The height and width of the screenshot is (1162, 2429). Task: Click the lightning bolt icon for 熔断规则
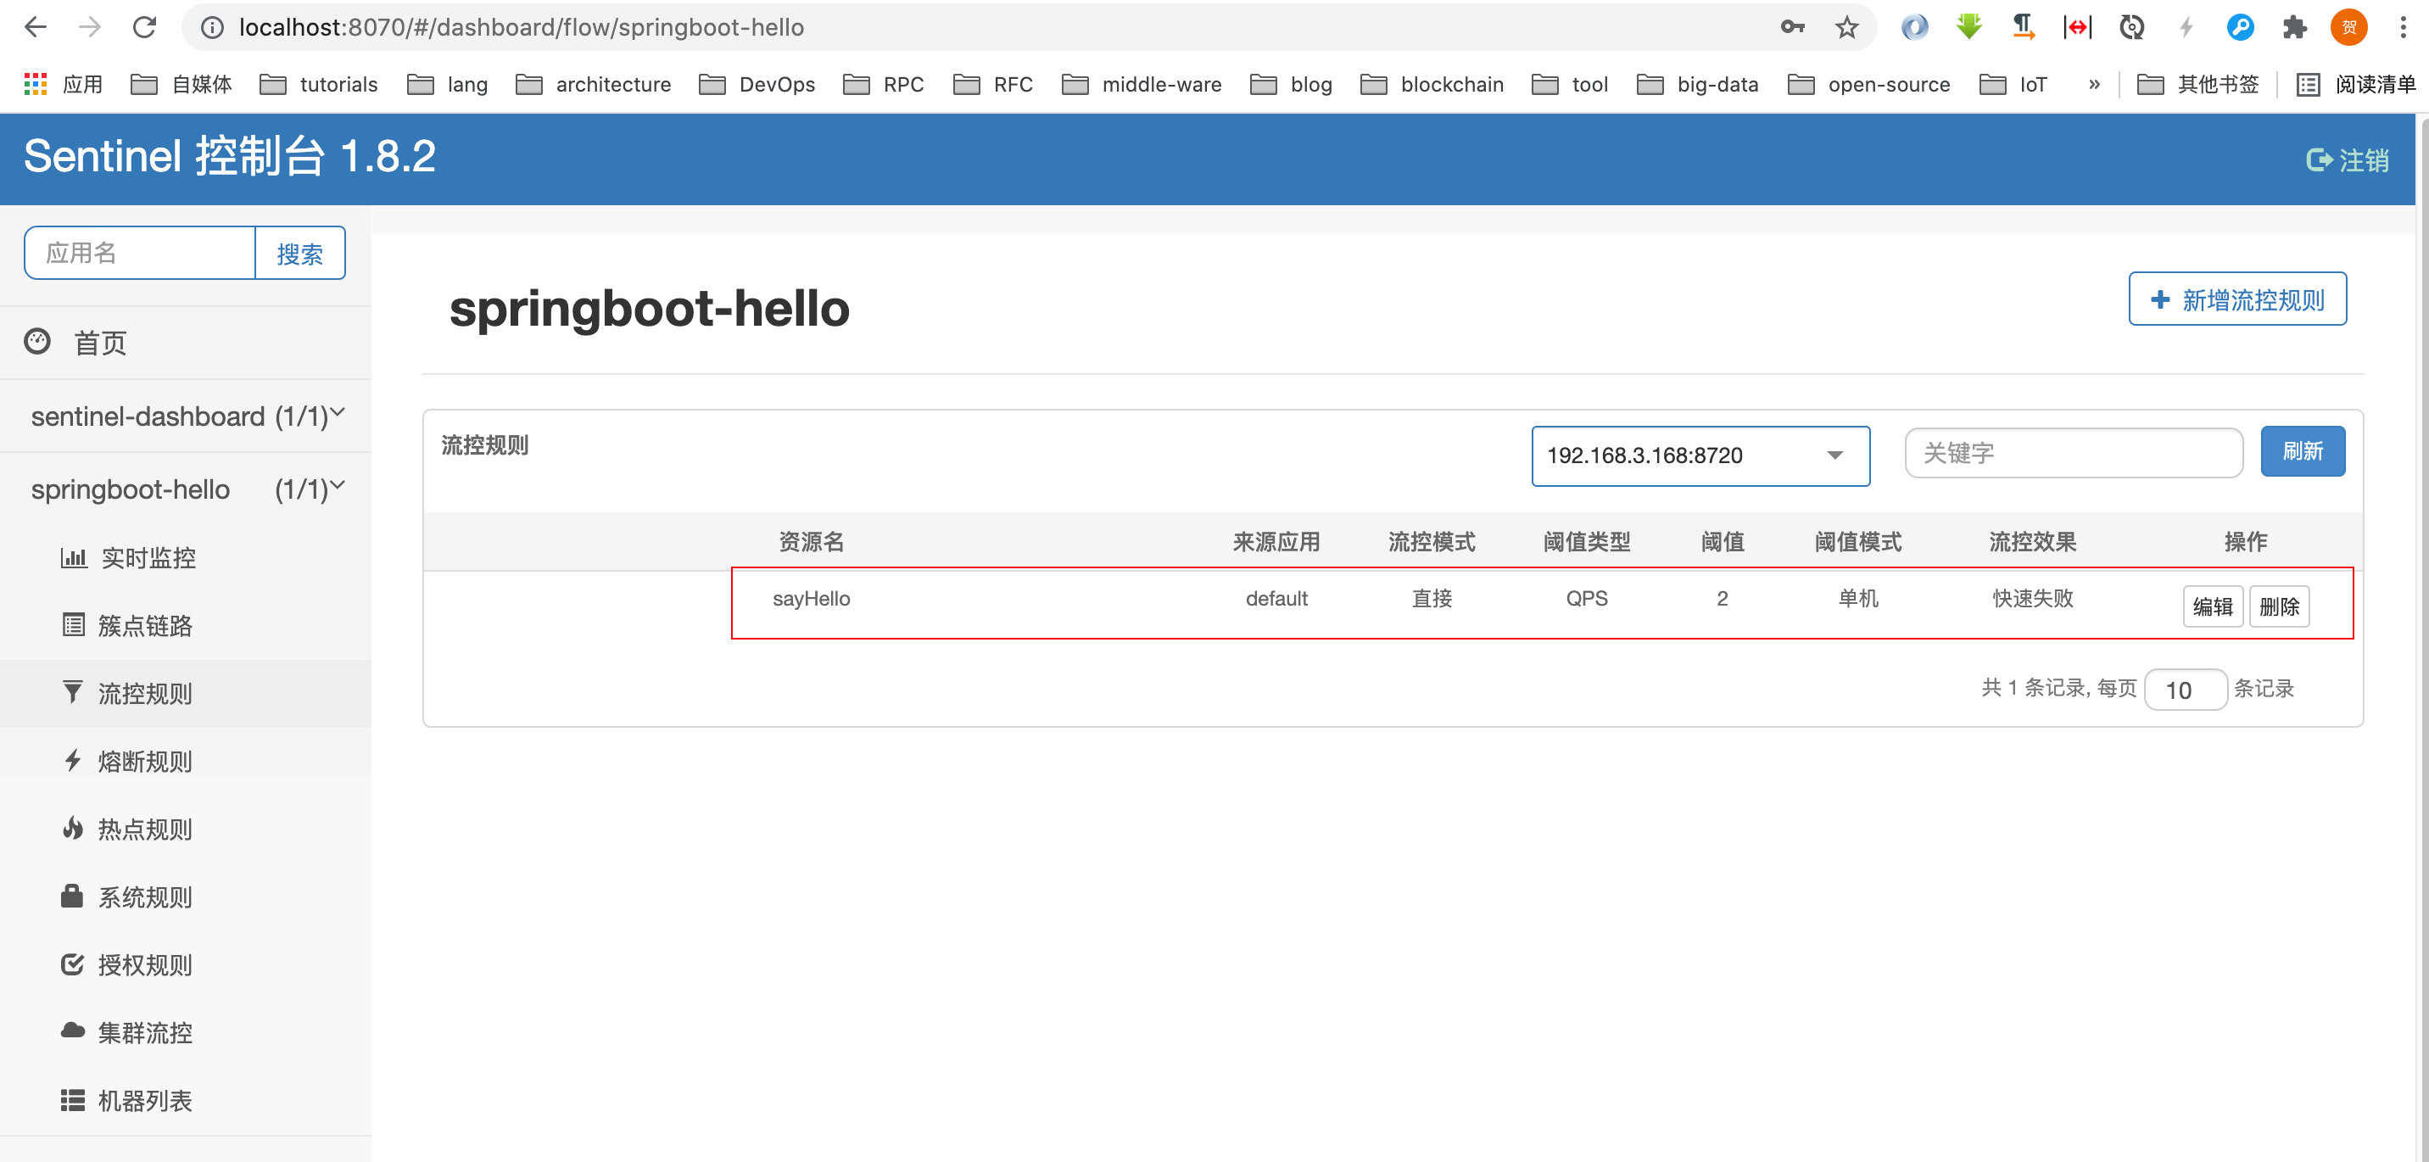pyautogui.click(x=73, y=760)
